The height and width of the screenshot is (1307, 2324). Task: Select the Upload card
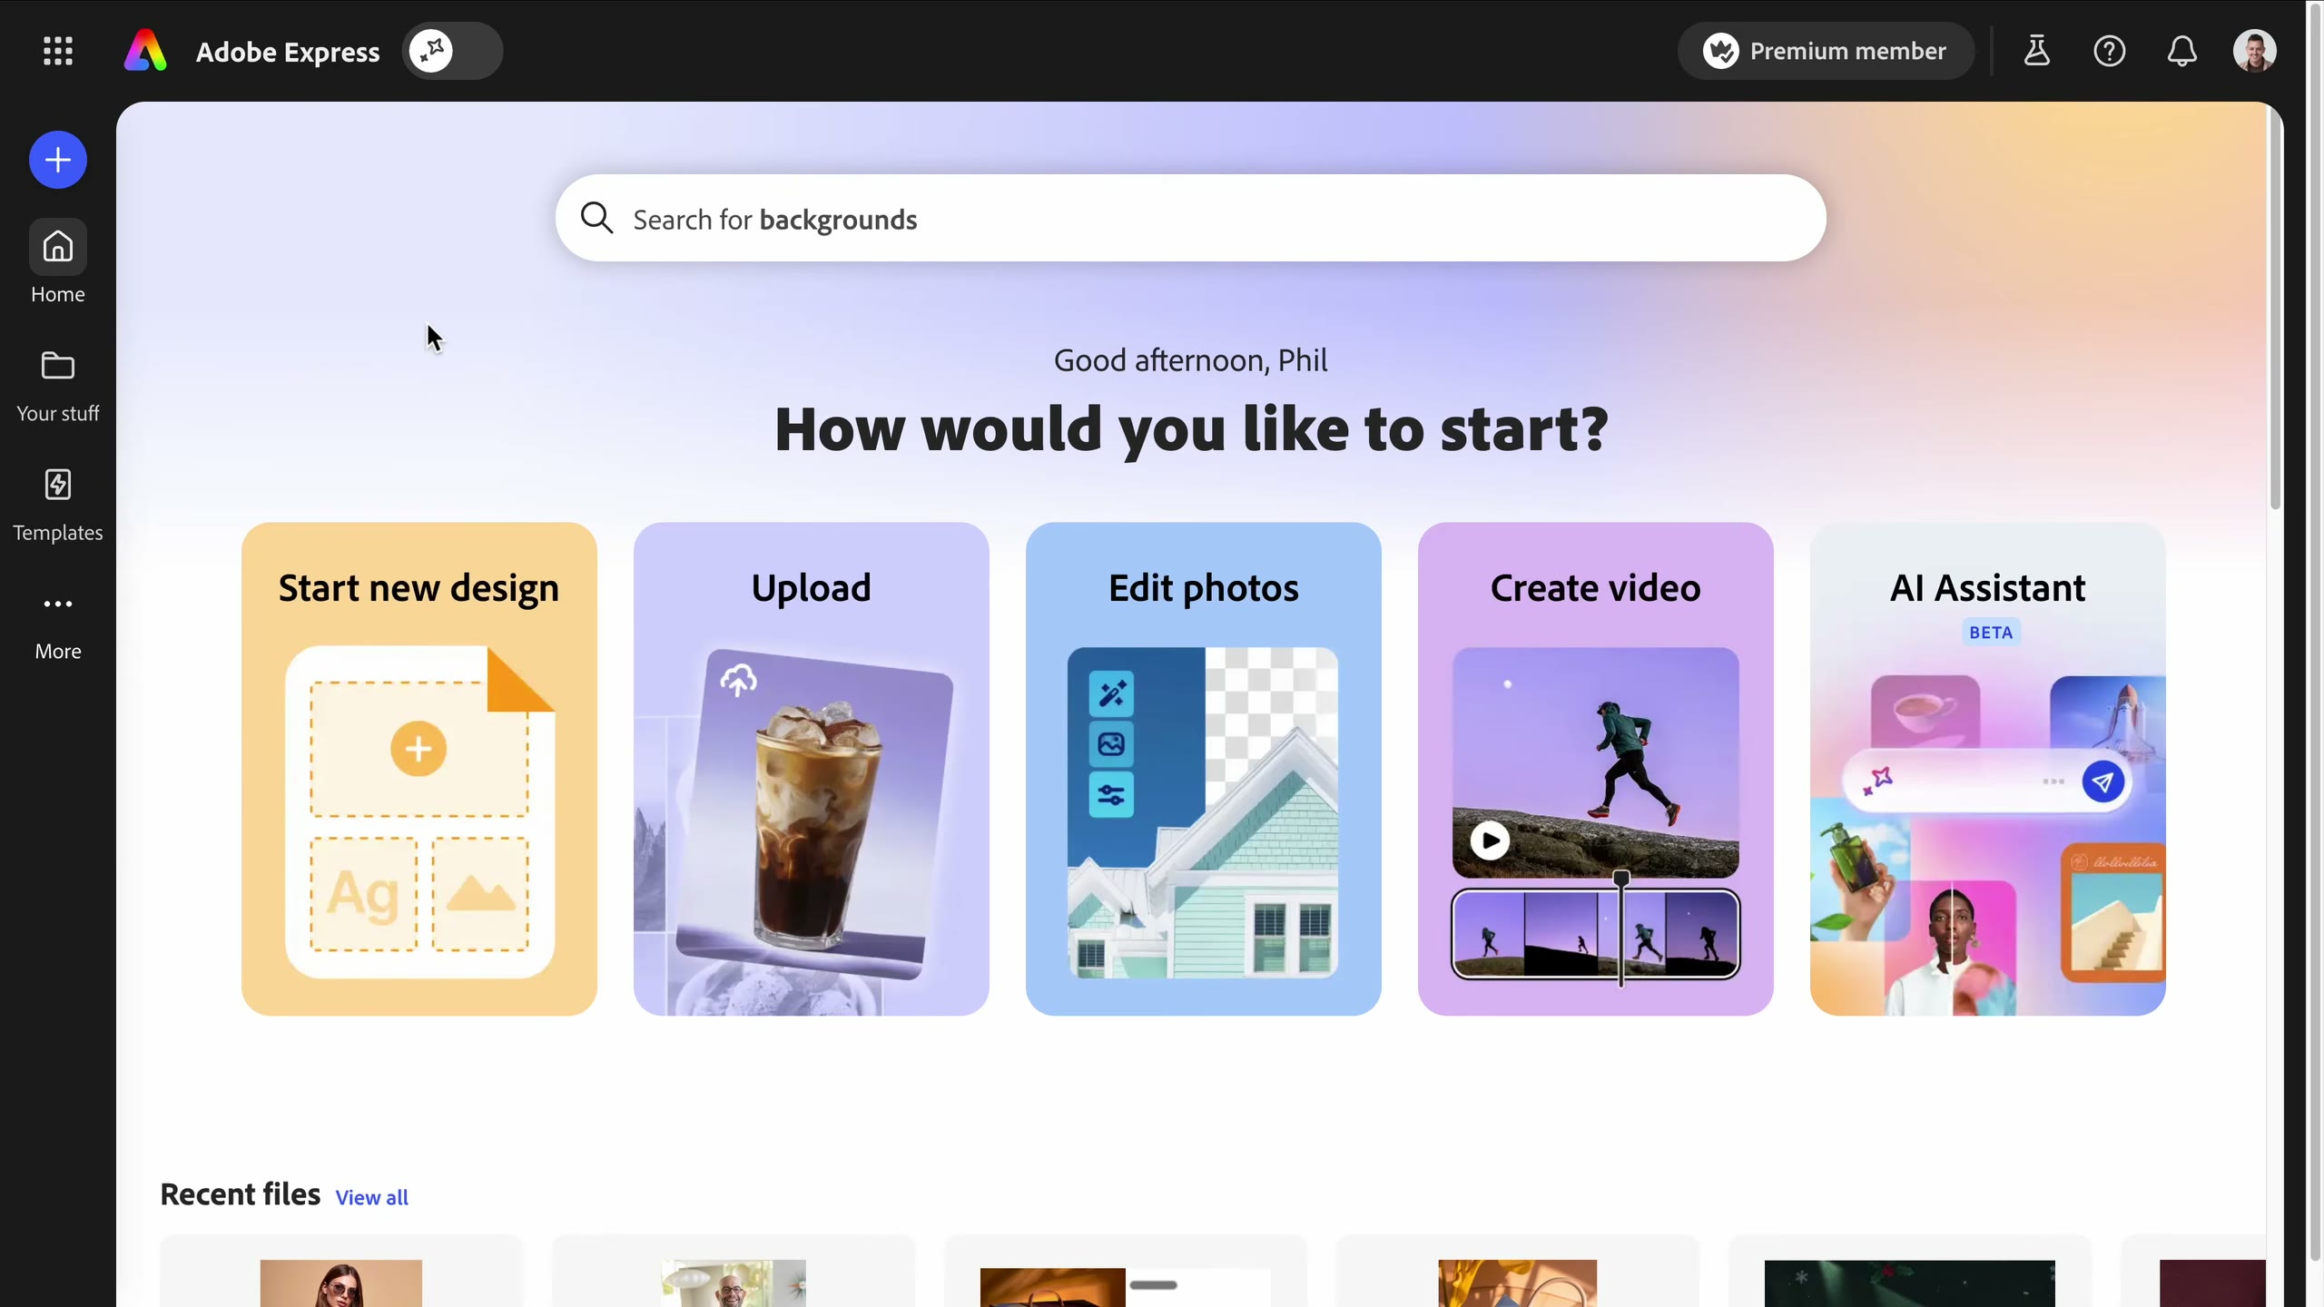pyautogui.click(x=811, y=768)
